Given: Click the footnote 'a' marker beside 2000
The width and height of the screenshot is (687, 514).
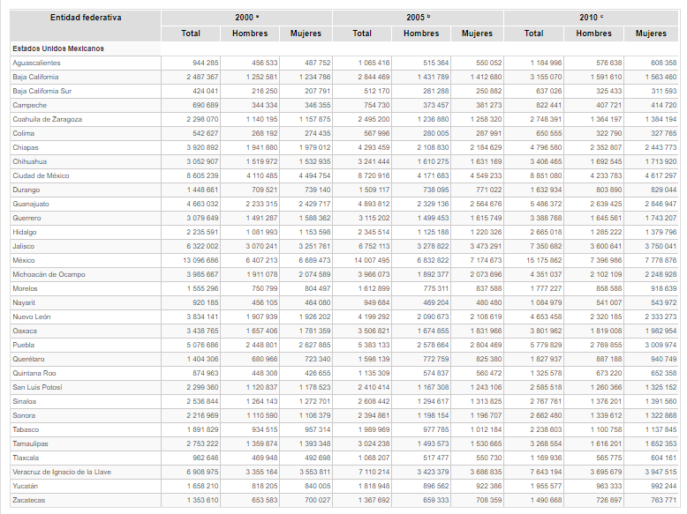Looking at the screenshot, I should point(258,17).
